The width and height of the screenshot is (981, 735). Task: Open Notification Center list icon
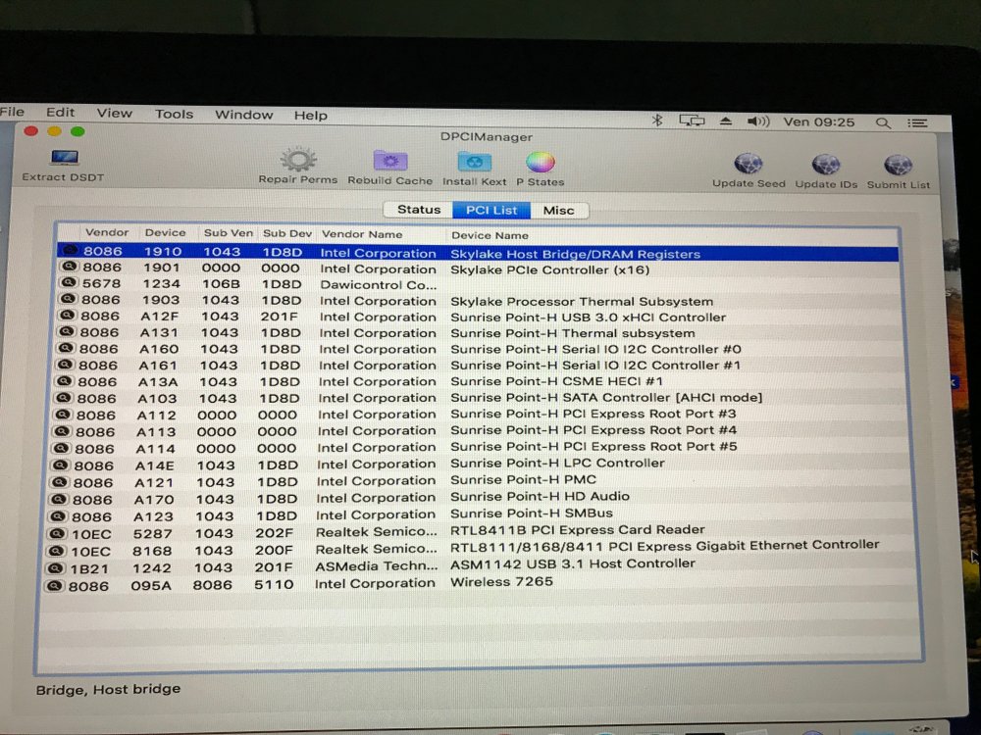click(918, 123)
